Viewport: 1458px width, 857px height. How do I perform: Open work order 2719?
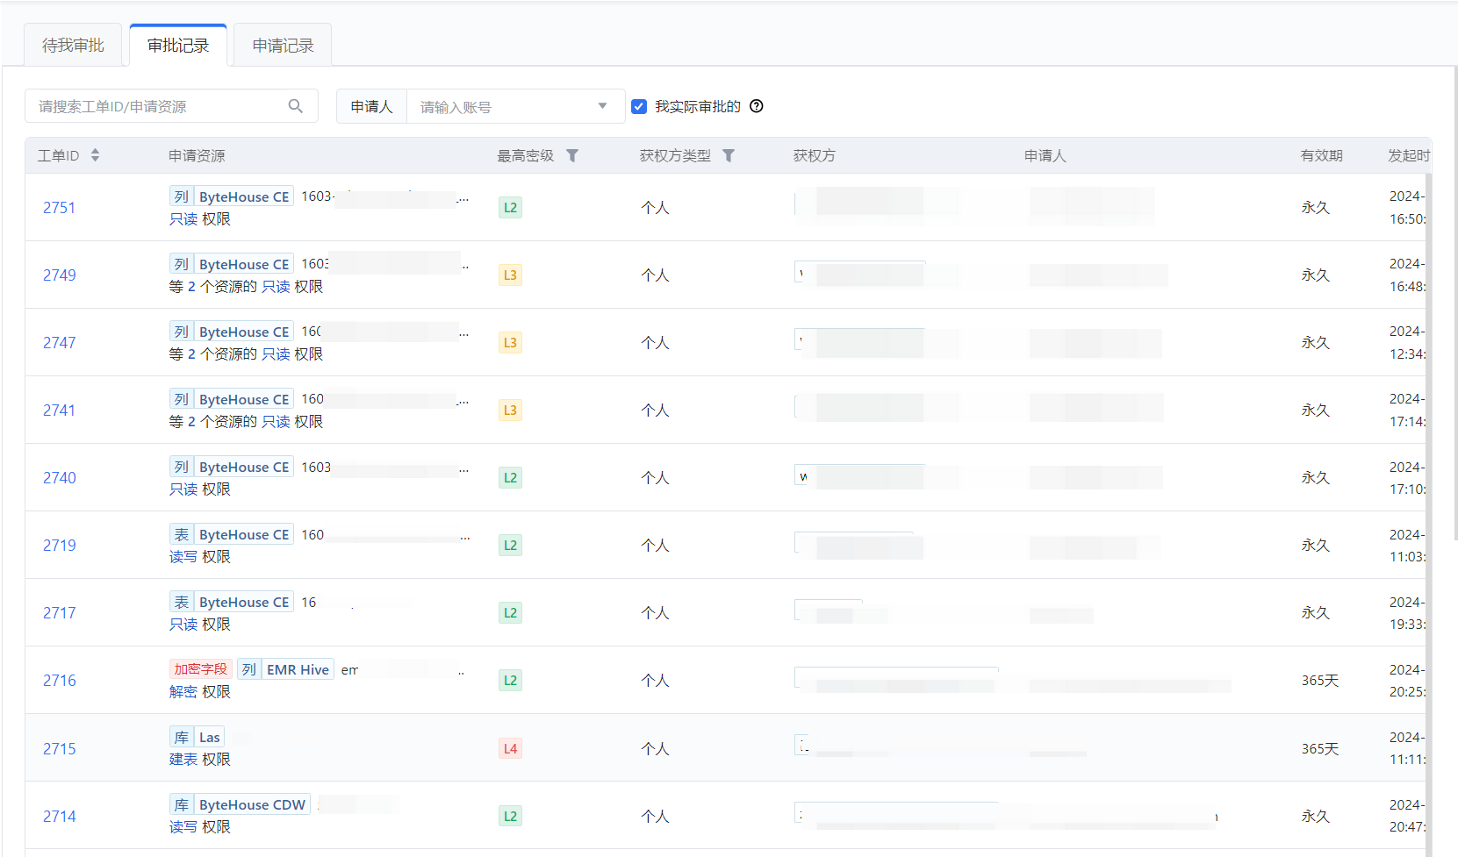click(59, 546)
